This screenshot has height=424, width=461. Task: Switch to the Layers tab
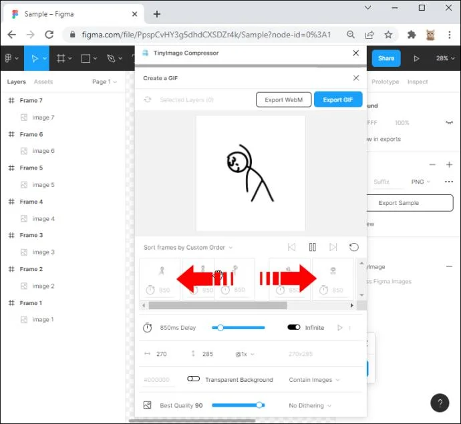(17, 81)
